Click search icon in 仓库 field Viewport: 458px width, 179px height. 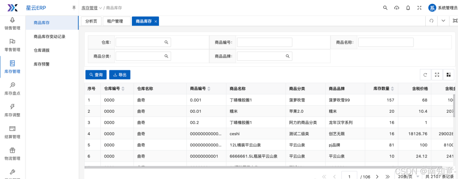pyautogui.click(x=166, y=42)
